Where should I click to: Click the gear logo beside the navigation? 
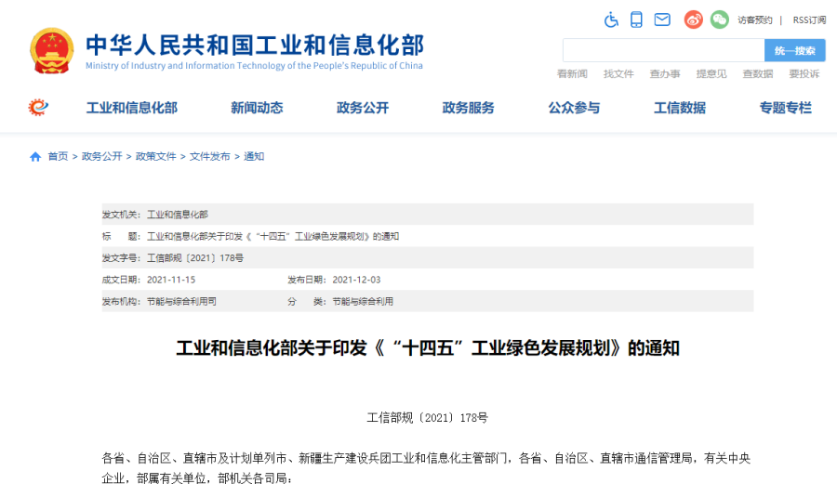click(x=38, y=108)
